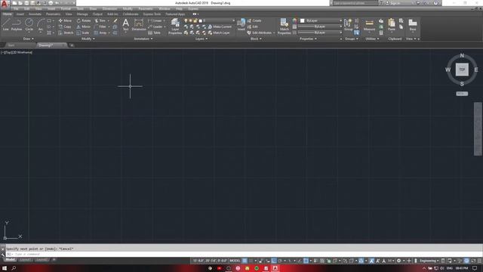Open the Insert ribbon tab

[20, 14]
